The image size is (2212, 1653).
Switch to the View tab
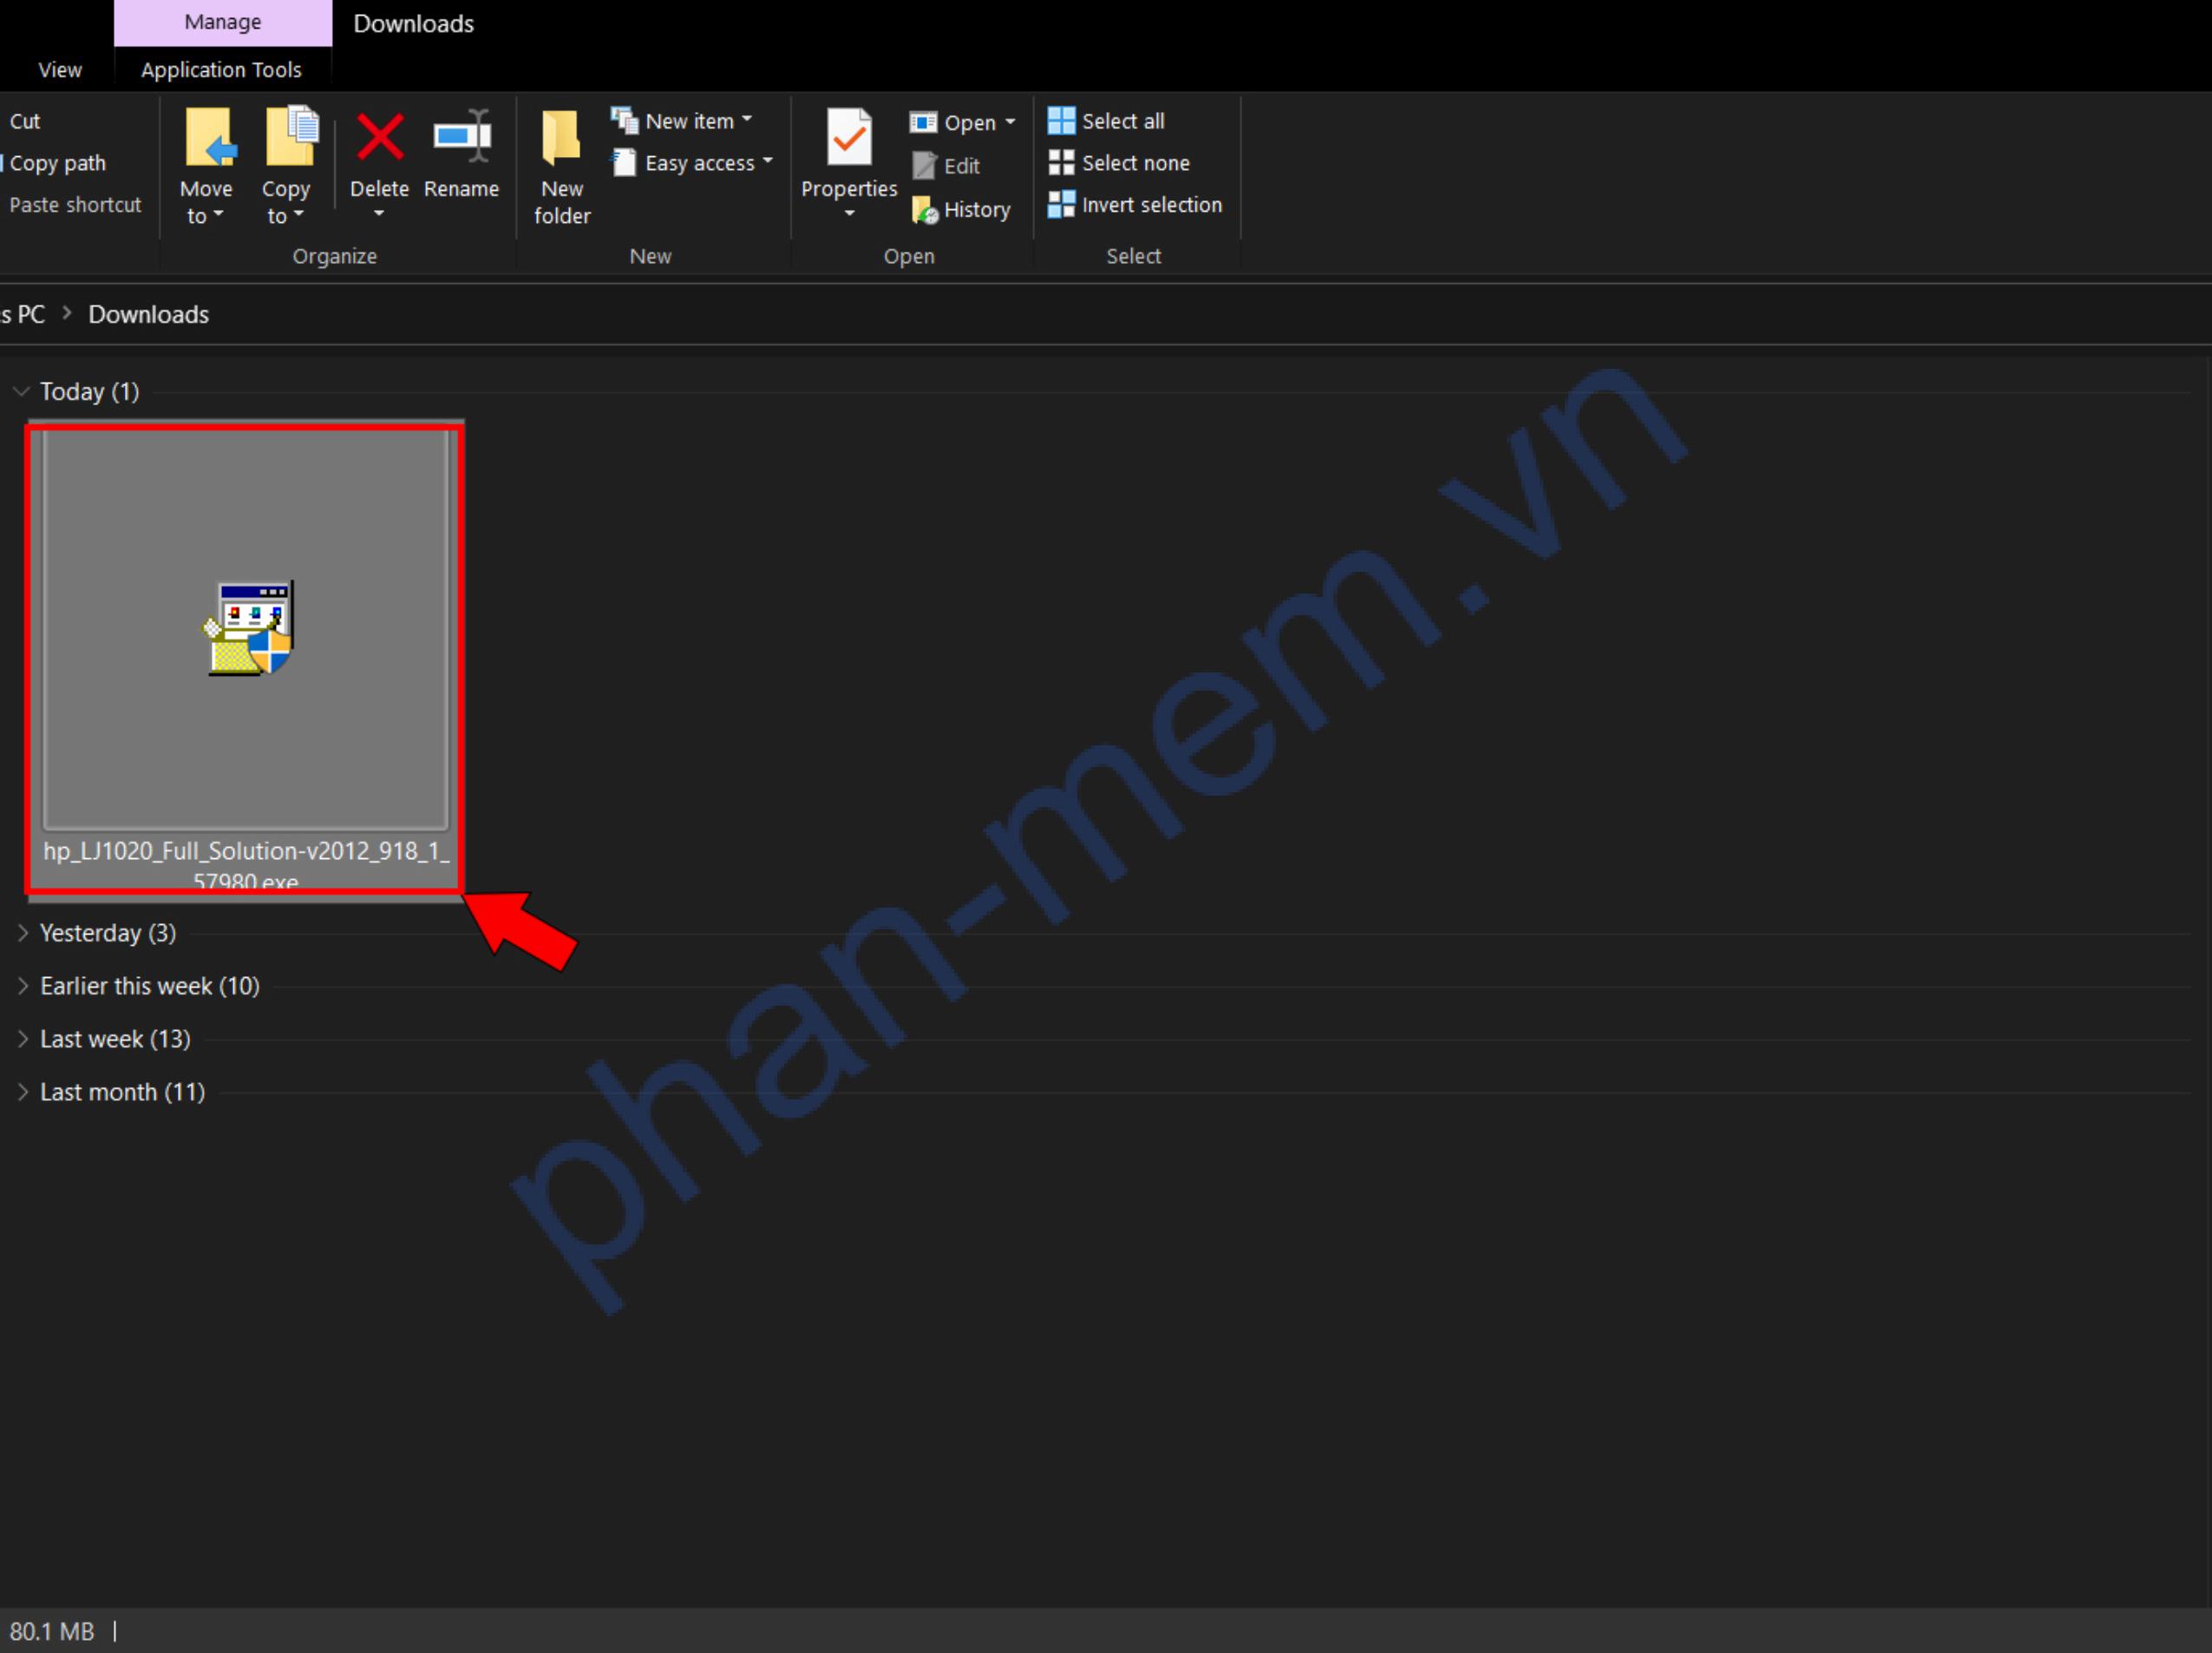click(59, 70)
